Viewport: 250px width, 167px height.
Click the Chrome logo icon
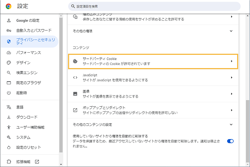(x=9, y=6)
